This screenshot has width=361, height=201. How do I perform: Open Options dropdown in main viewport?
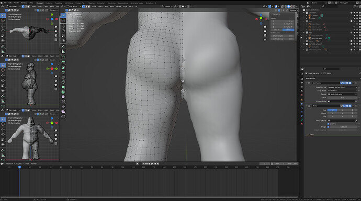[294, 10]
